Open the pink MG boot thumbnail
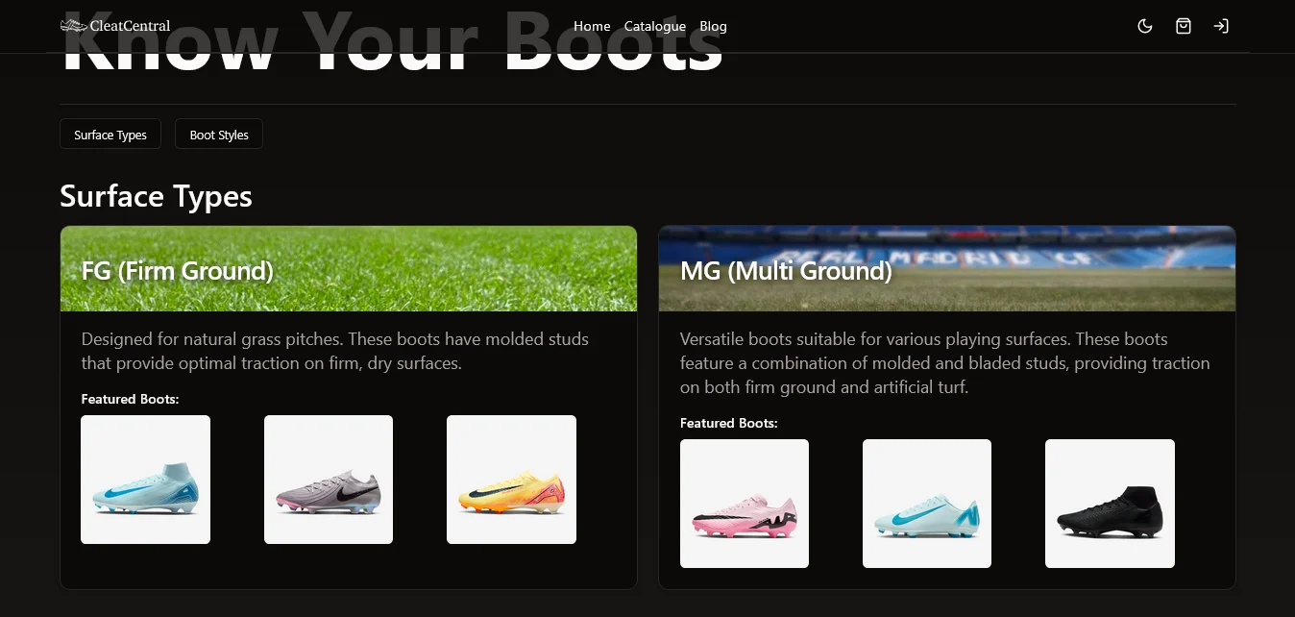Image resolution: width=1295 pixels, height=617 pixels. pos(745,504)
